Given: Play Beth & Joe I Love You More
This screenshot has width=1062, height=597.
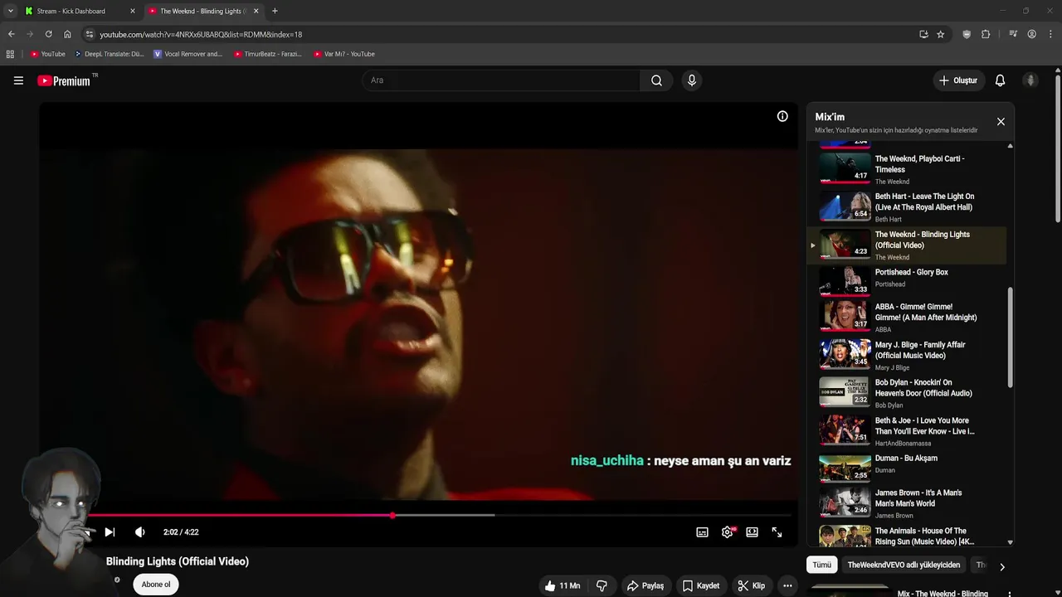Looking at the screenshot, I should click(x=906, y=431).
